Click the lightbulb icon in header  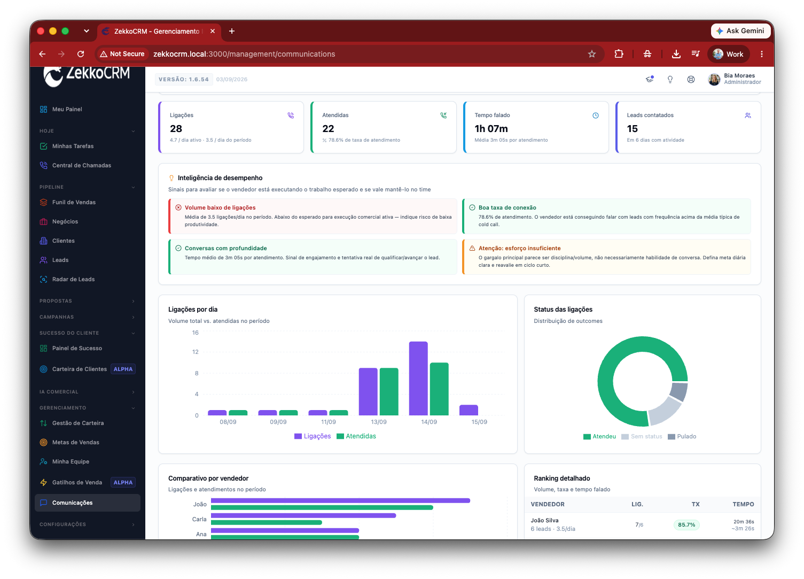670,79
